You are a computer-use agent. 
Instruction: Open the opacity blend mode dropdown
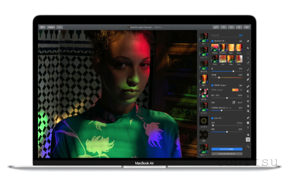(x=222, y=108)
